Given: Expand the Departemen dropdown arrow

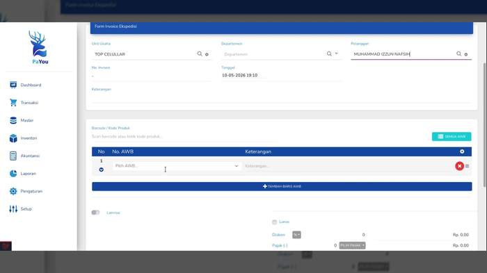Looking at the screenshot, I should point(336,53).
